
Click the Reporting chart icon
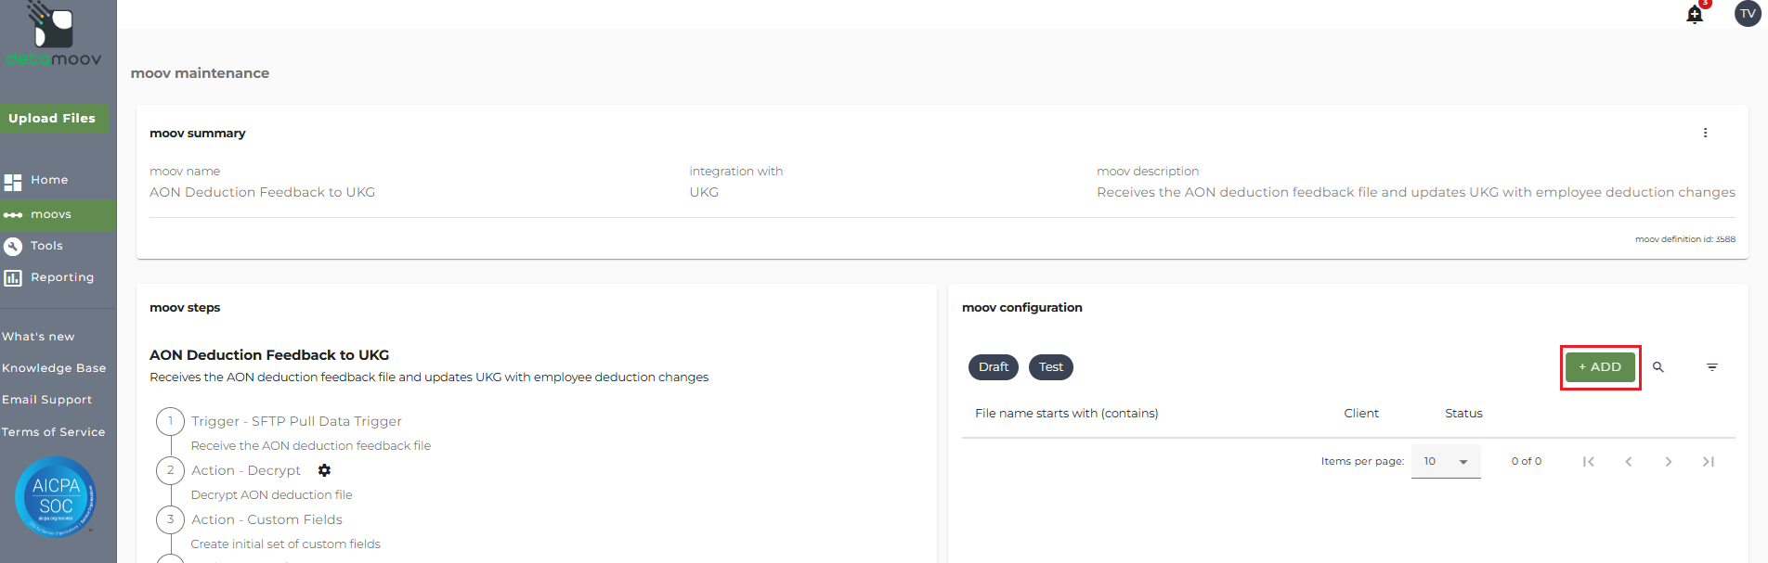click(x=13, y=278)
